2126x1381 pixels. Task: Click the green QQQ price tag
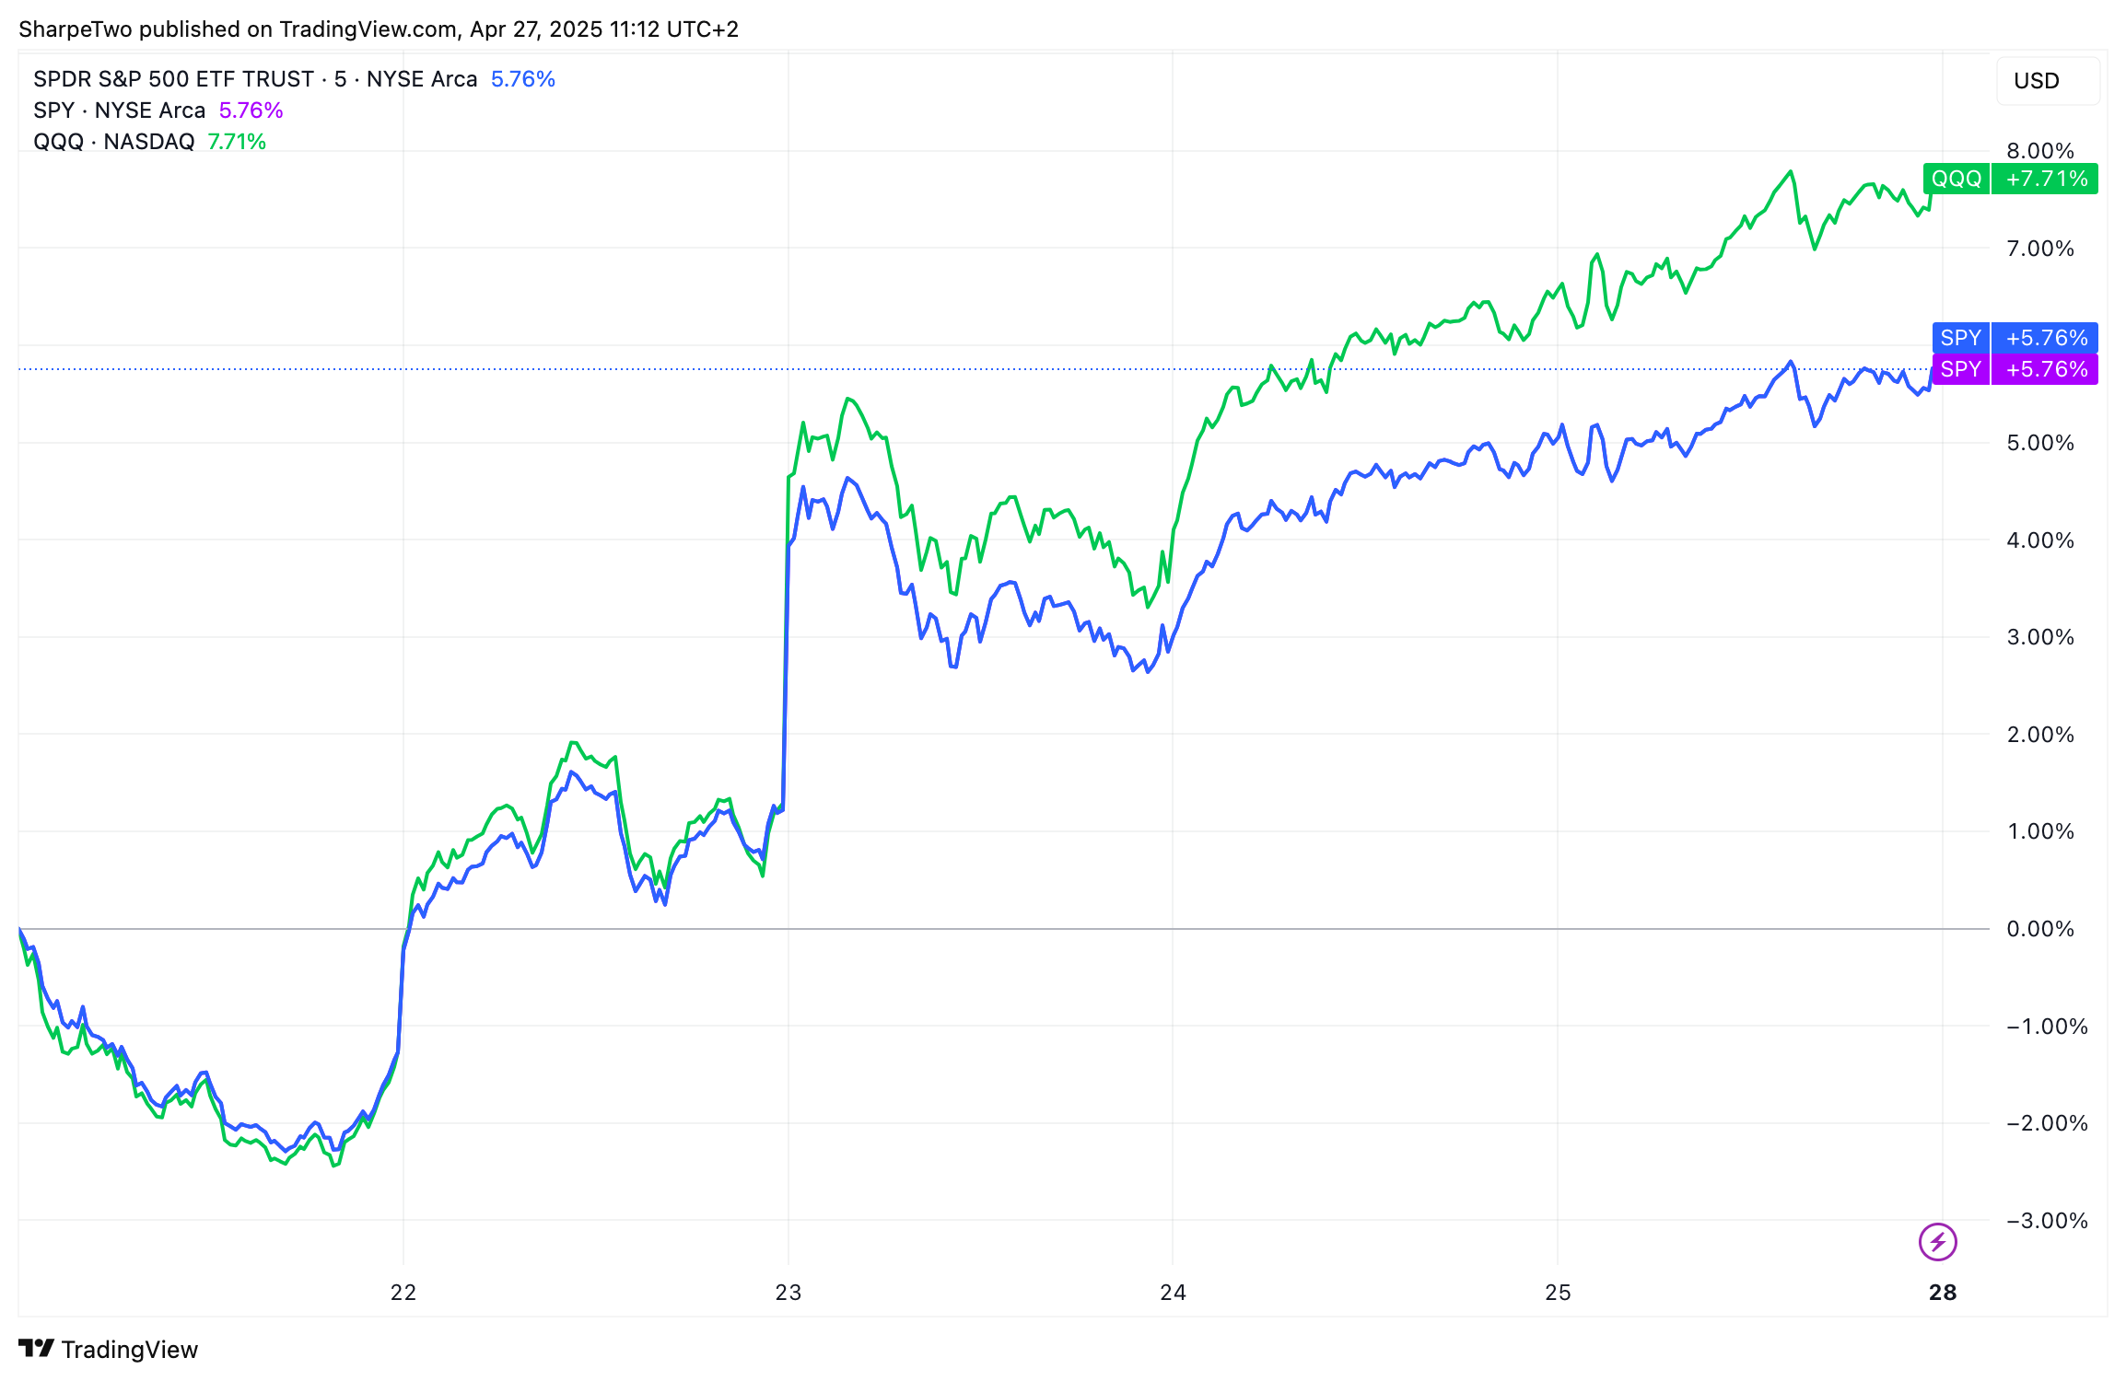click(1957, 179)
